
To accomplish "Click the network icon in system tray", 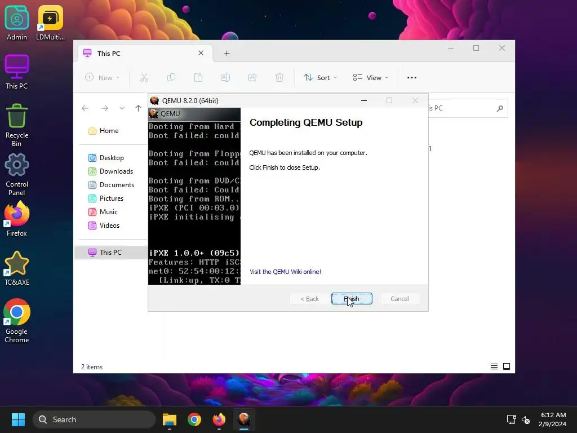I will pos(511,419).
